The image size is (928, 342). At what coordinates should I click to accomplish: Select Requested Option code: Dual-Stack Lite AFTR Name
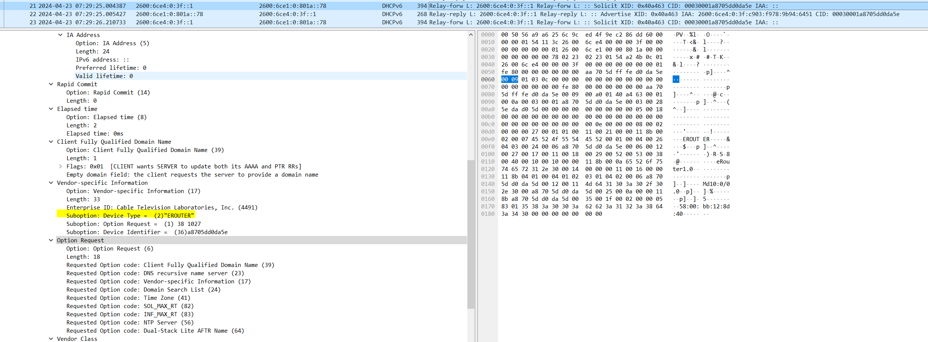click(x=155, y=330)
